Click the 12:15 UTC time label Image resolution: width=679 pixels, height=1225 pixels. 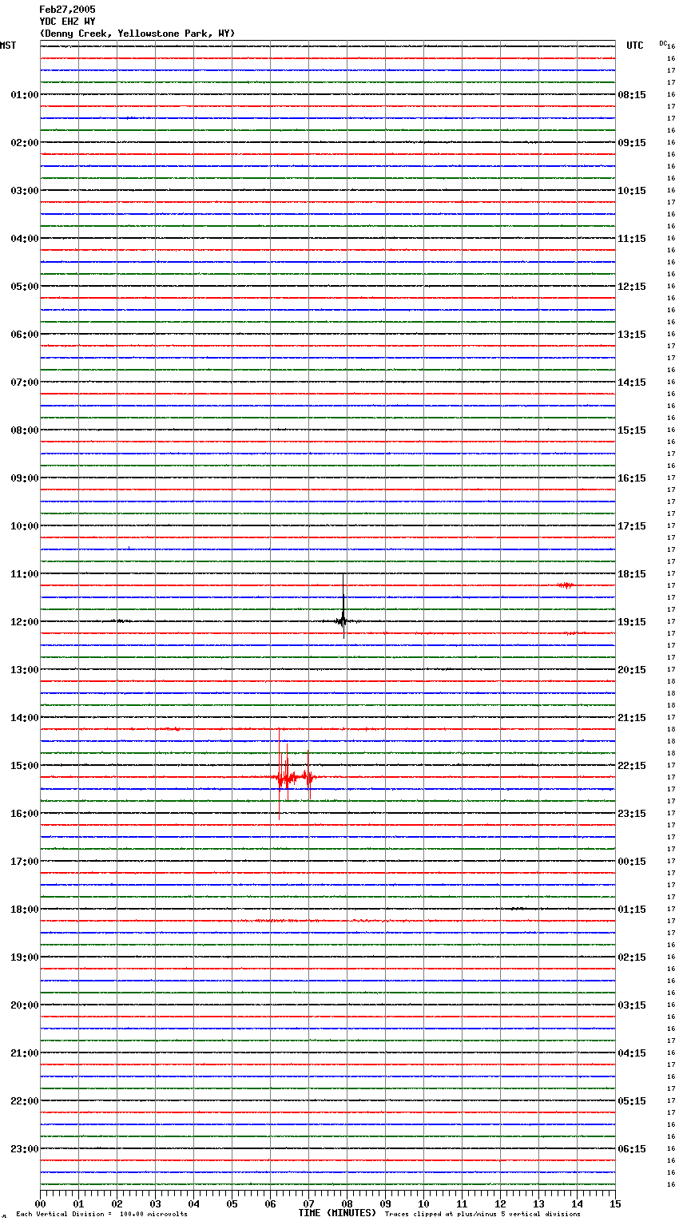pos(632,287)
